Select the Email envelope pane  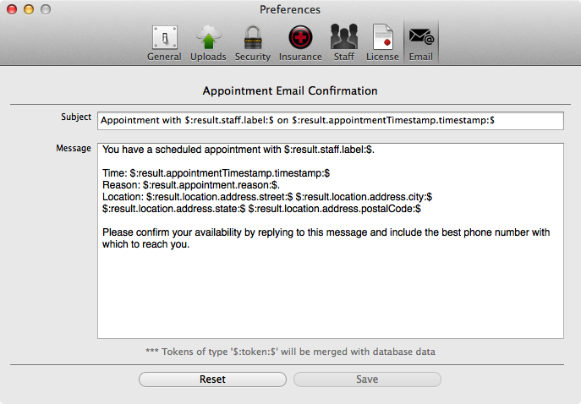click(421, 43)
